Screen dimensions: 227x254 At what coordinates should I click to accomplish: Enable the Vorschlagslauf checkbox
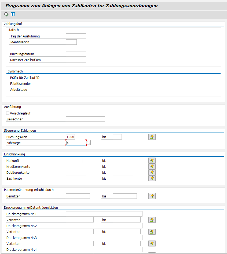(8, 113)
